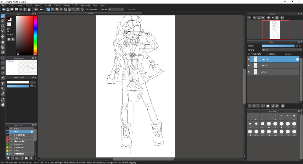Click the foreground color swatch
Screen dimensions: 303x164
pyautogui.click(x=8, y=18)
